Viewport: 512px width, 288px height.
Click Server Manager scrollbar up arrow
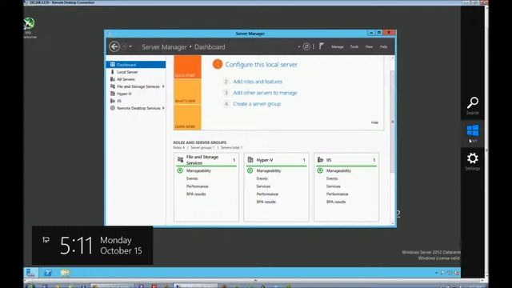[x=393, y=58]
